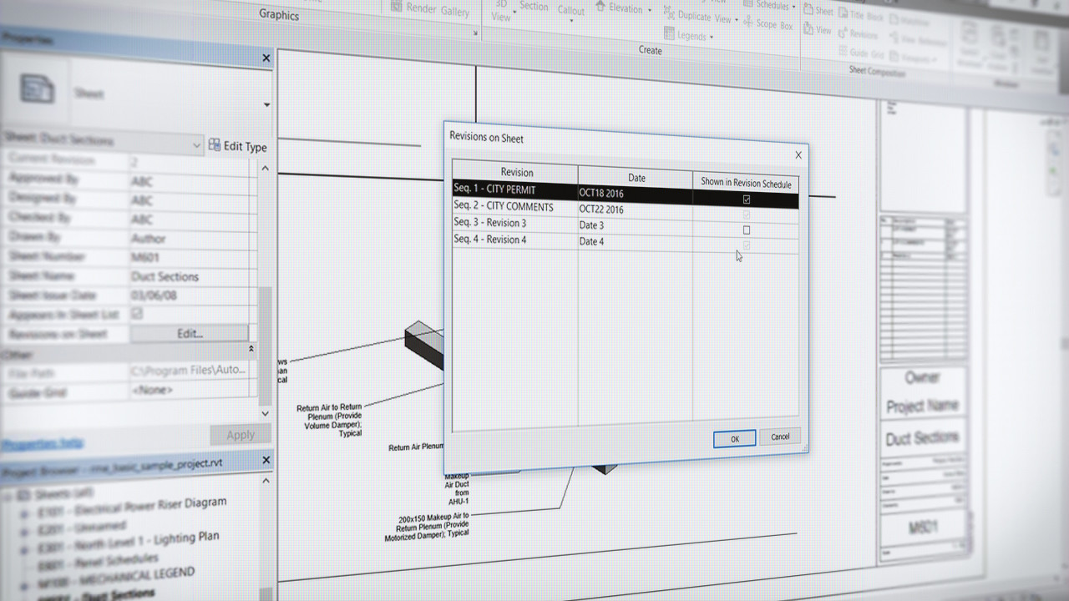Viewport: 1069px width, 601px height.
Task: Select the M100 MECHANICAL LEGEND sheet
Action: click(x=115, y=577)
